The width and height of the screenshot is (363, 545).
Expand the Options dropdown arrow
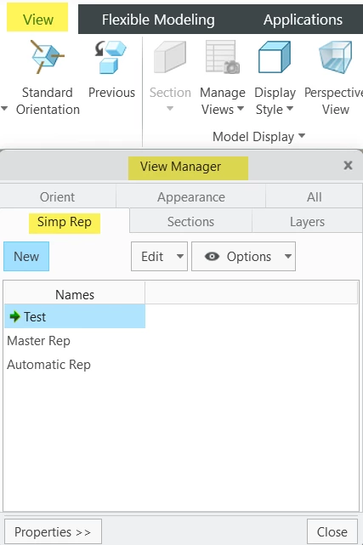[x=287, y=257]
